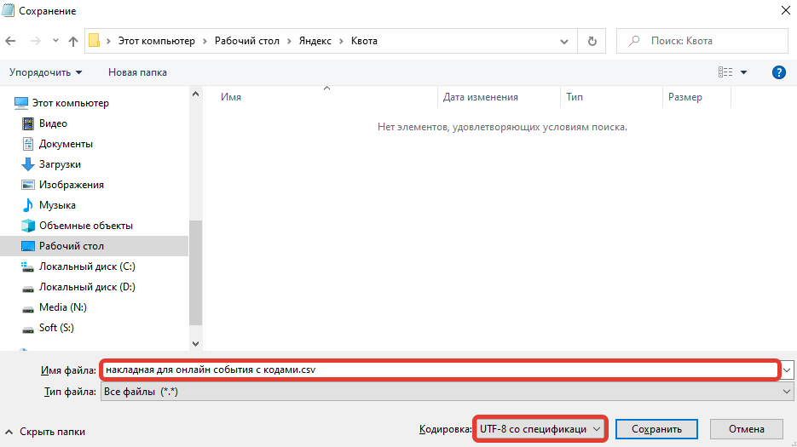This screenshot has width=797, height=447.
Task: Expand address bar path history dropdown
Action: [563, 41]
